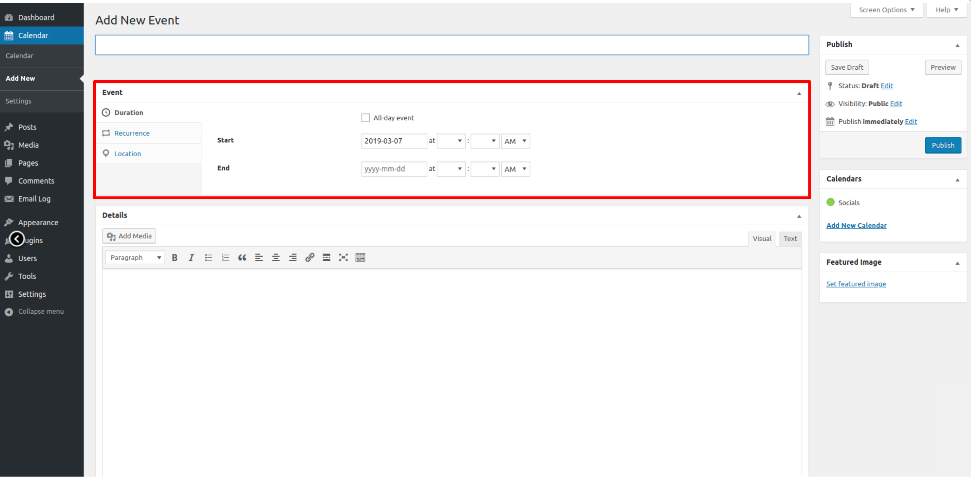Click the green Socials calendar color dot

831,202
